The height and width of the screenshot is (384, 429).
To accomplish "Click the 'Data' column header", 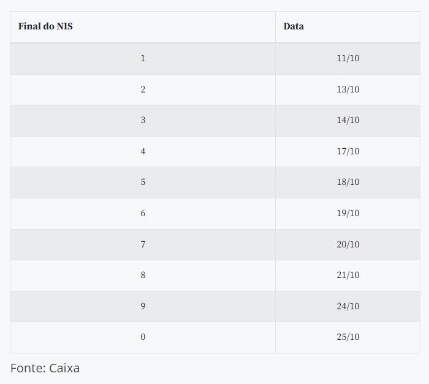I will [294, 26].
